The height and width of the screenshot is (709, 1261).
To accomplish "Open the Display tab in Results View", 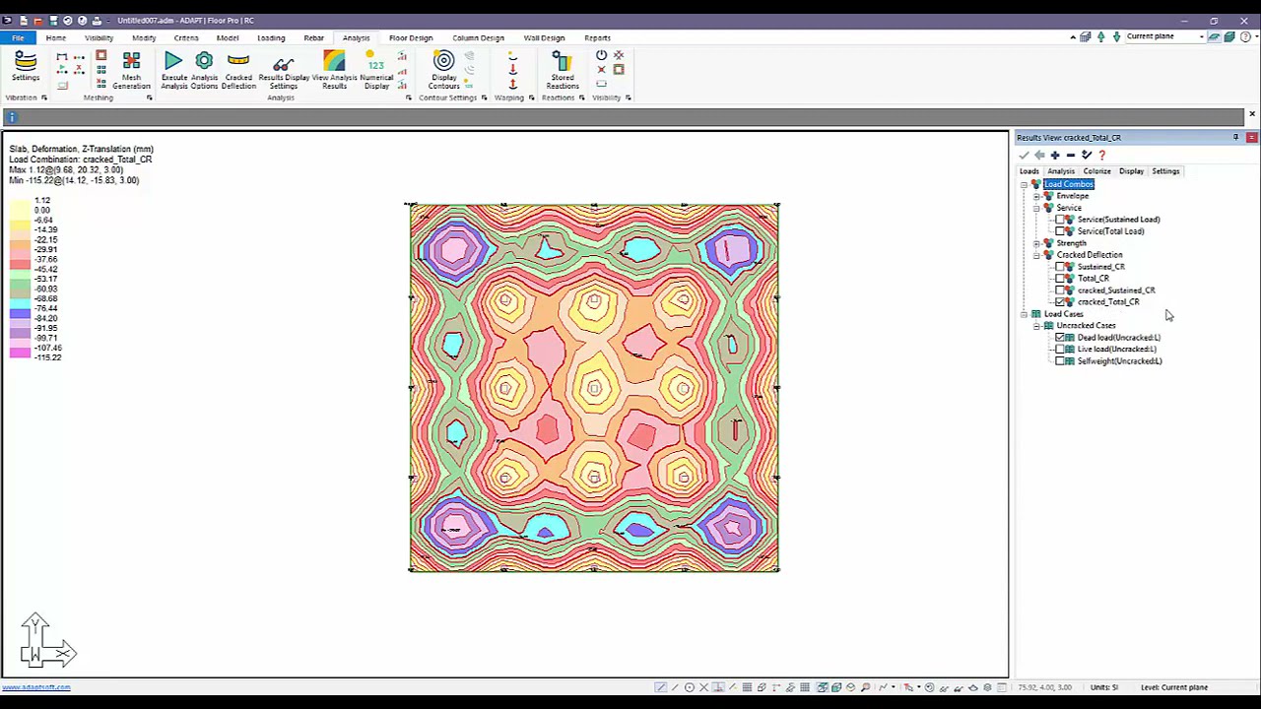I will (1131, 171).
